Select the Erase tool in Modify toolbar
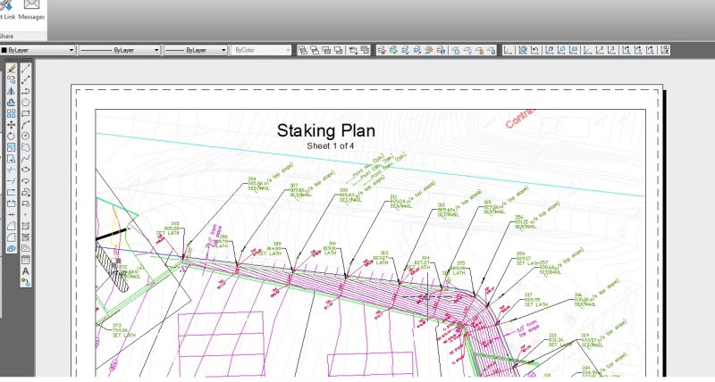 point(12,69)
